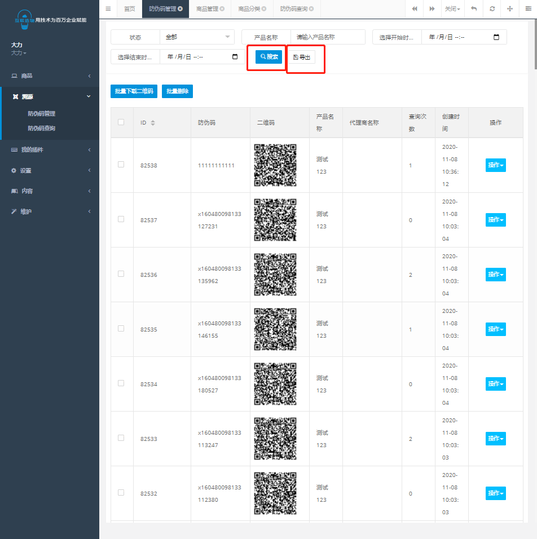Open the 操作 dropdown for row 82532
The image size is (537, 539).
point(495,493)
